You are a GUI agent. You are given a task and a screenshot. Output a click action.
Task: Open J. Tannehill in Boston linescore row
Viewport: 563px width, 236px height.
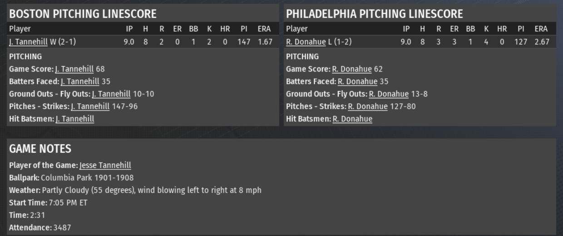(x=28, y=42)
